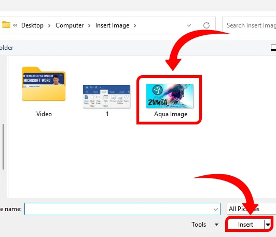Viewport: 276px width, 237px height.
Task: Click the file name input field
Action: 122,209
